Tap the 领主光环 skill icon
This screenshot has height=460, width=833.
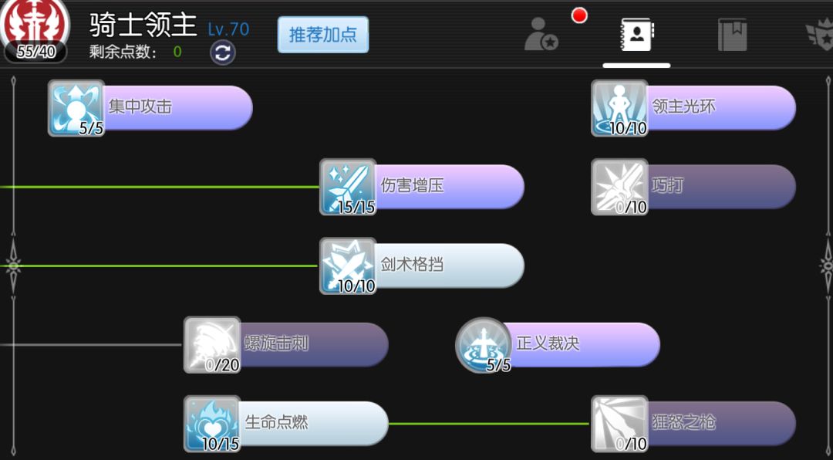click(619, 108)
